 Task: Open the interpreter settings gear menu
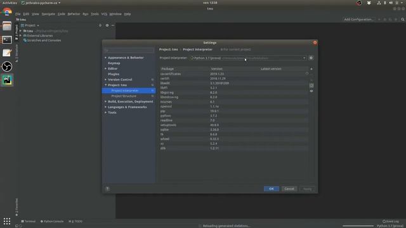point(311,58)
